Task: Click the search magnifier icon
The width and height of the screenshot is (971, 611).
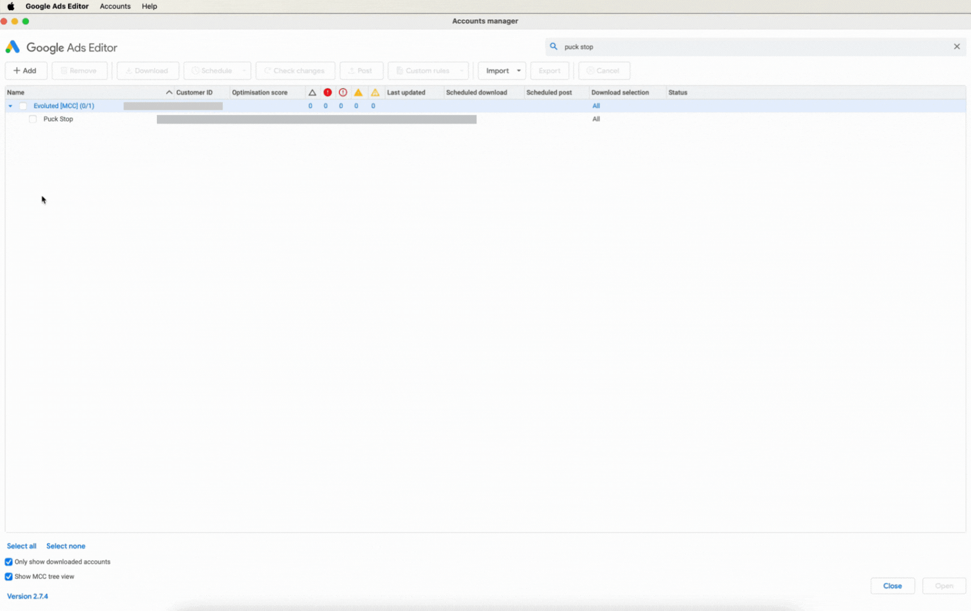Action: coord(553,46)
